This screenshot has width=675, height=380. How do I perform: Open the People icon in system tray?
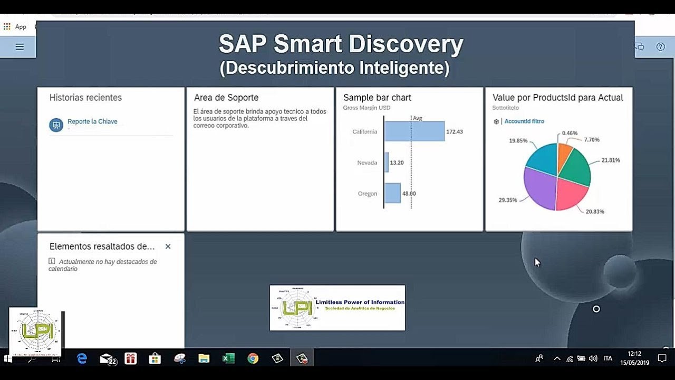pyautogui.click(x=539, y=358)
